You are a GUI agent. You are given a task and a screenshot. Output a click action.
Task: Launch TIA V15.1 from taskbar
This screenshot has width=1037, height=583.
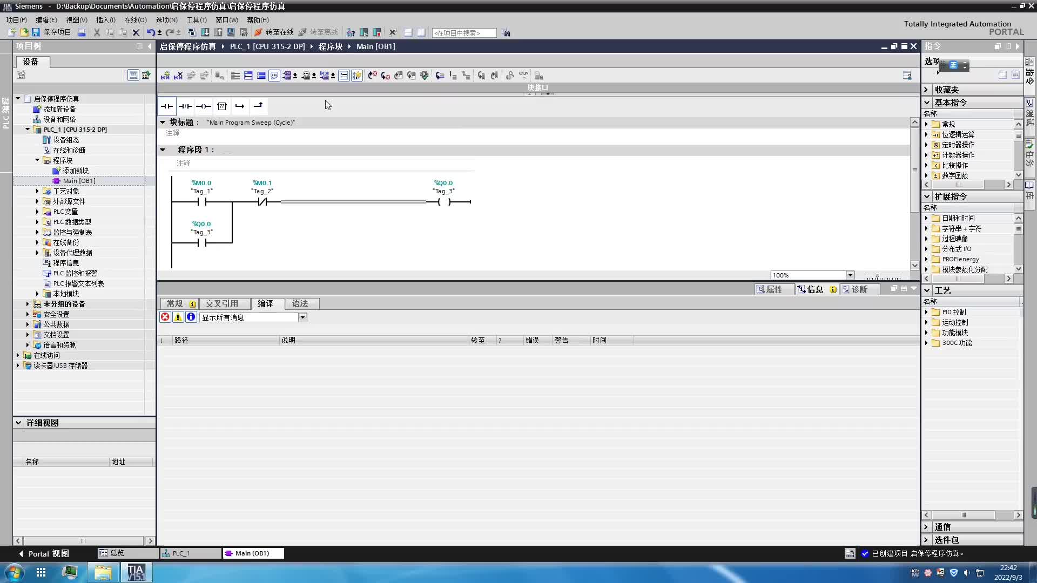pyautogui.click(x=136, y=572)
